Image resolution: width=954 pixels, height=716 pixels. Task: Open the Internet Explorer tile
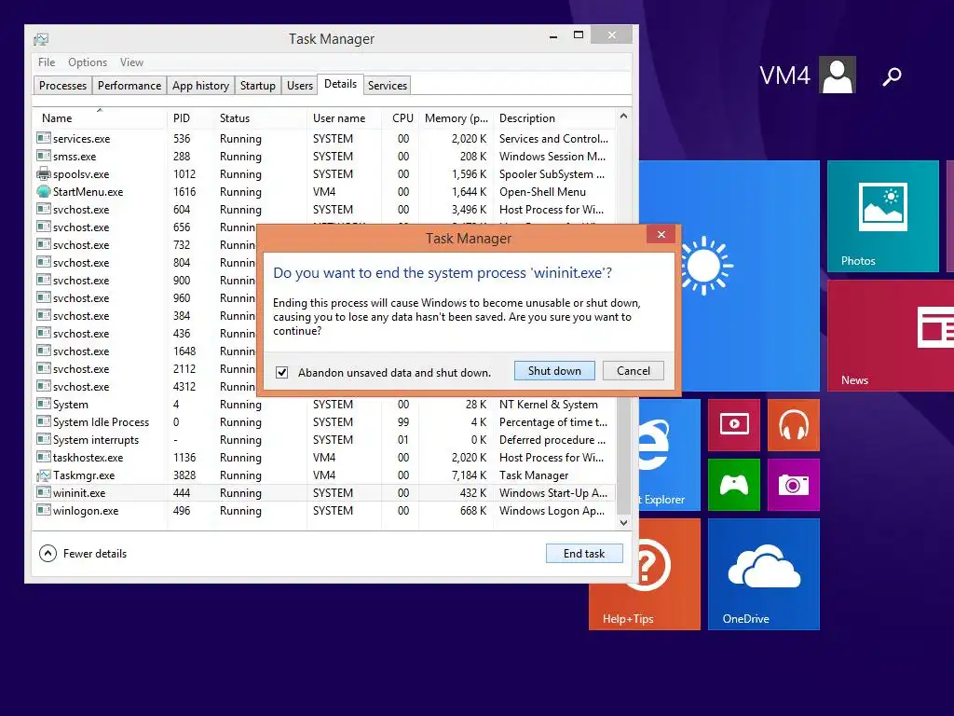(x=669, y=455)
